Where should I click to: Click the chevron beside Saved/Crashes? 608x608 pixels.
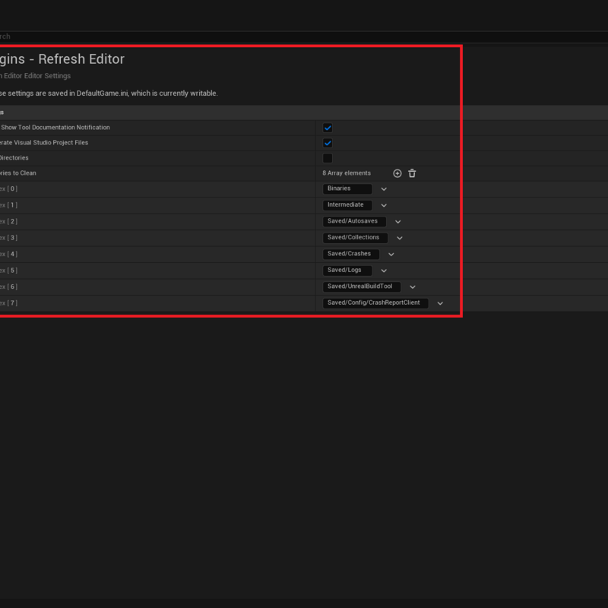(x=391, y=255)
